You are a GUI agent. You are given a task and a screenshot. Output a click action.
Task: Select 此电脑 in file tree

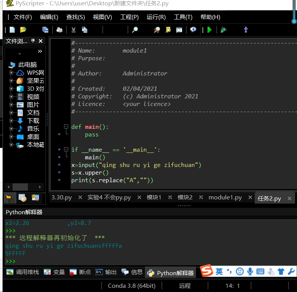pos(27,65)
